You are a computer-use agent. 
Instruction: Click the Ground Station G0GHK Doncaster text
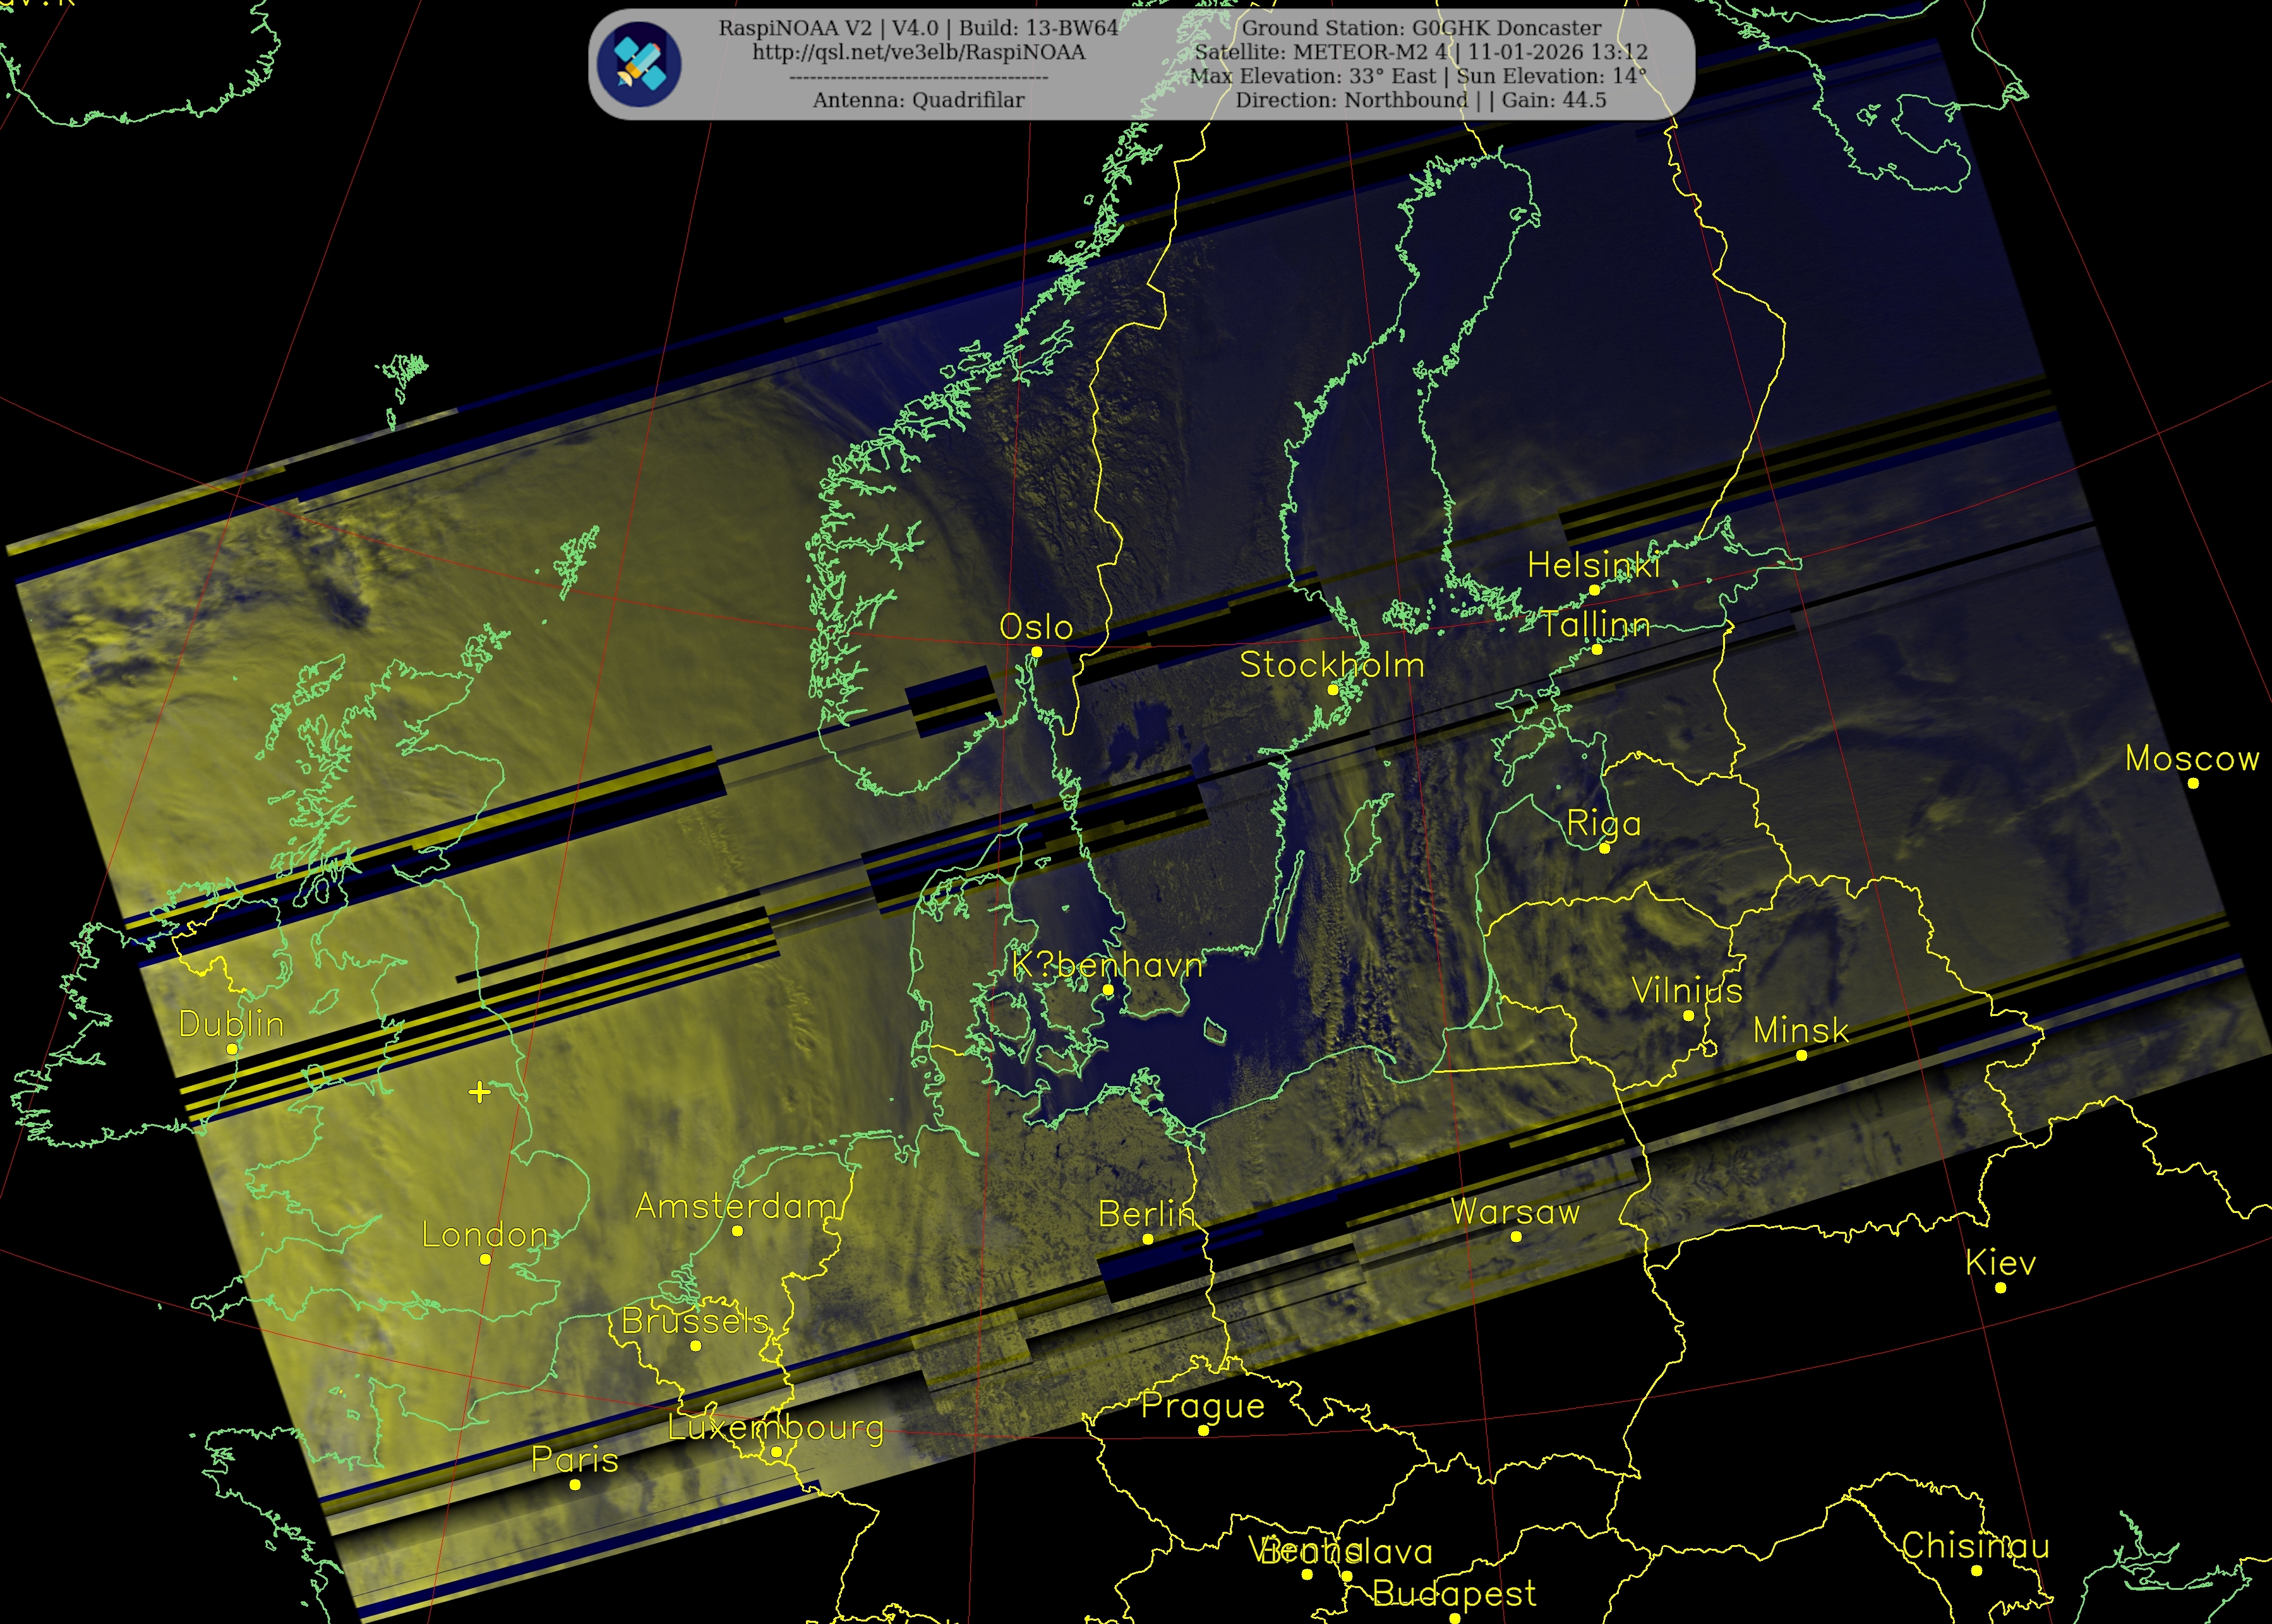coord(1421,28)
